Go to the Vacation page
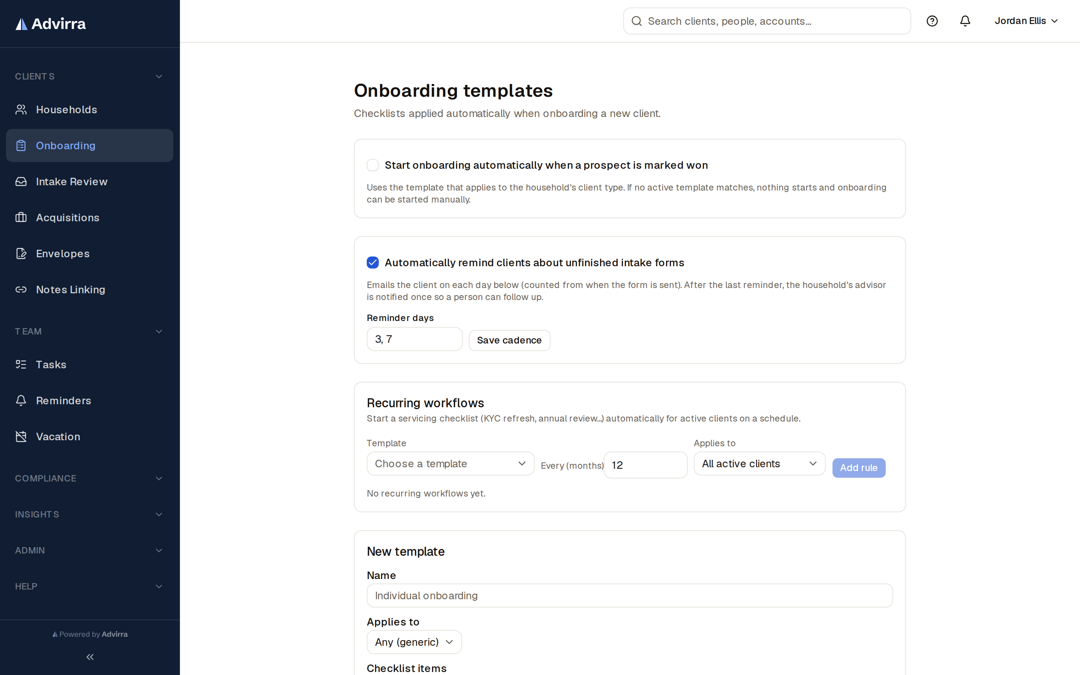1080x675 pixels. (90, 436)
